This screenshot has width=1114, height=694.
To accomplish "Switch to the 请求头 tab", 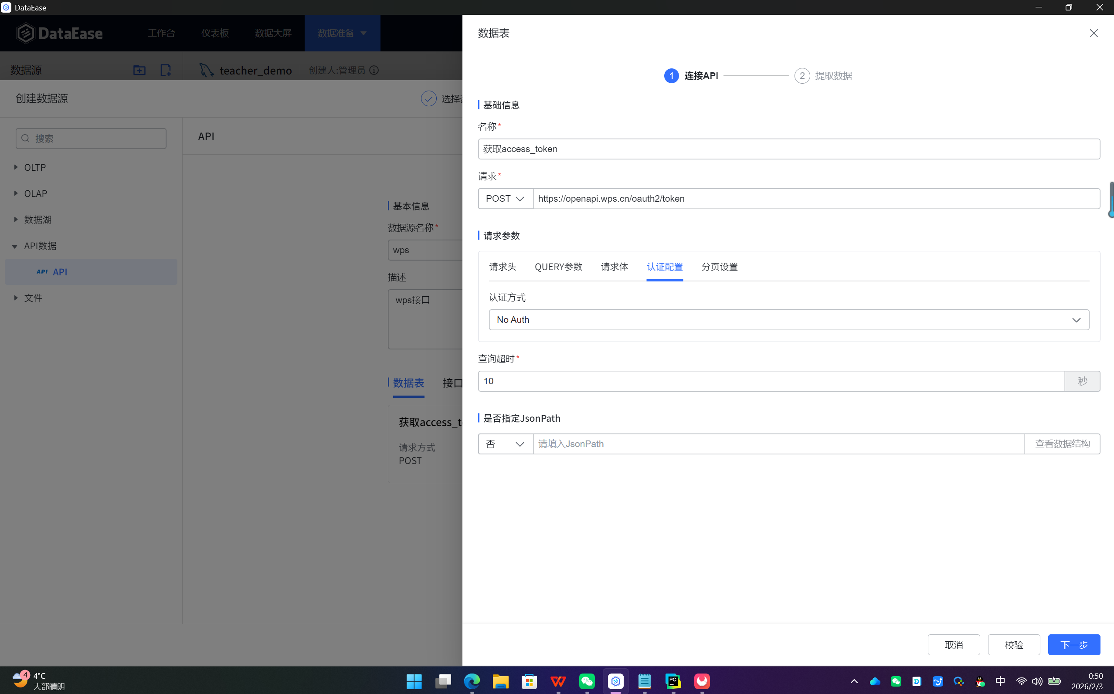I will coord(503,267).
